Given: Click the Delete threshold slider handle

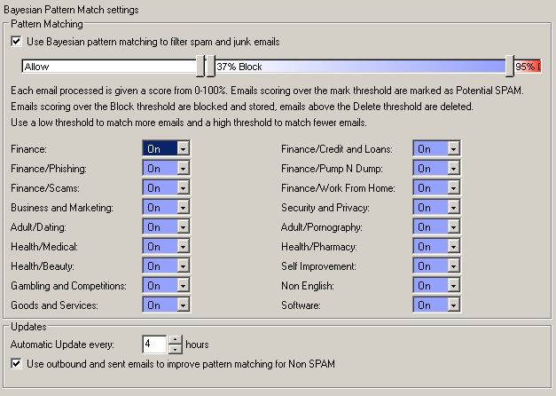Looking at the screenshot, I should pos(510,67).
